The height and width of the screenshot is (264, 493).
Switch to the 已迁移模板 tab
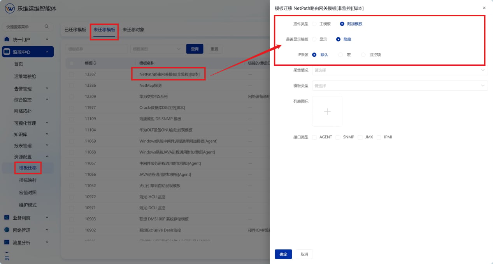tap(75, 30)
